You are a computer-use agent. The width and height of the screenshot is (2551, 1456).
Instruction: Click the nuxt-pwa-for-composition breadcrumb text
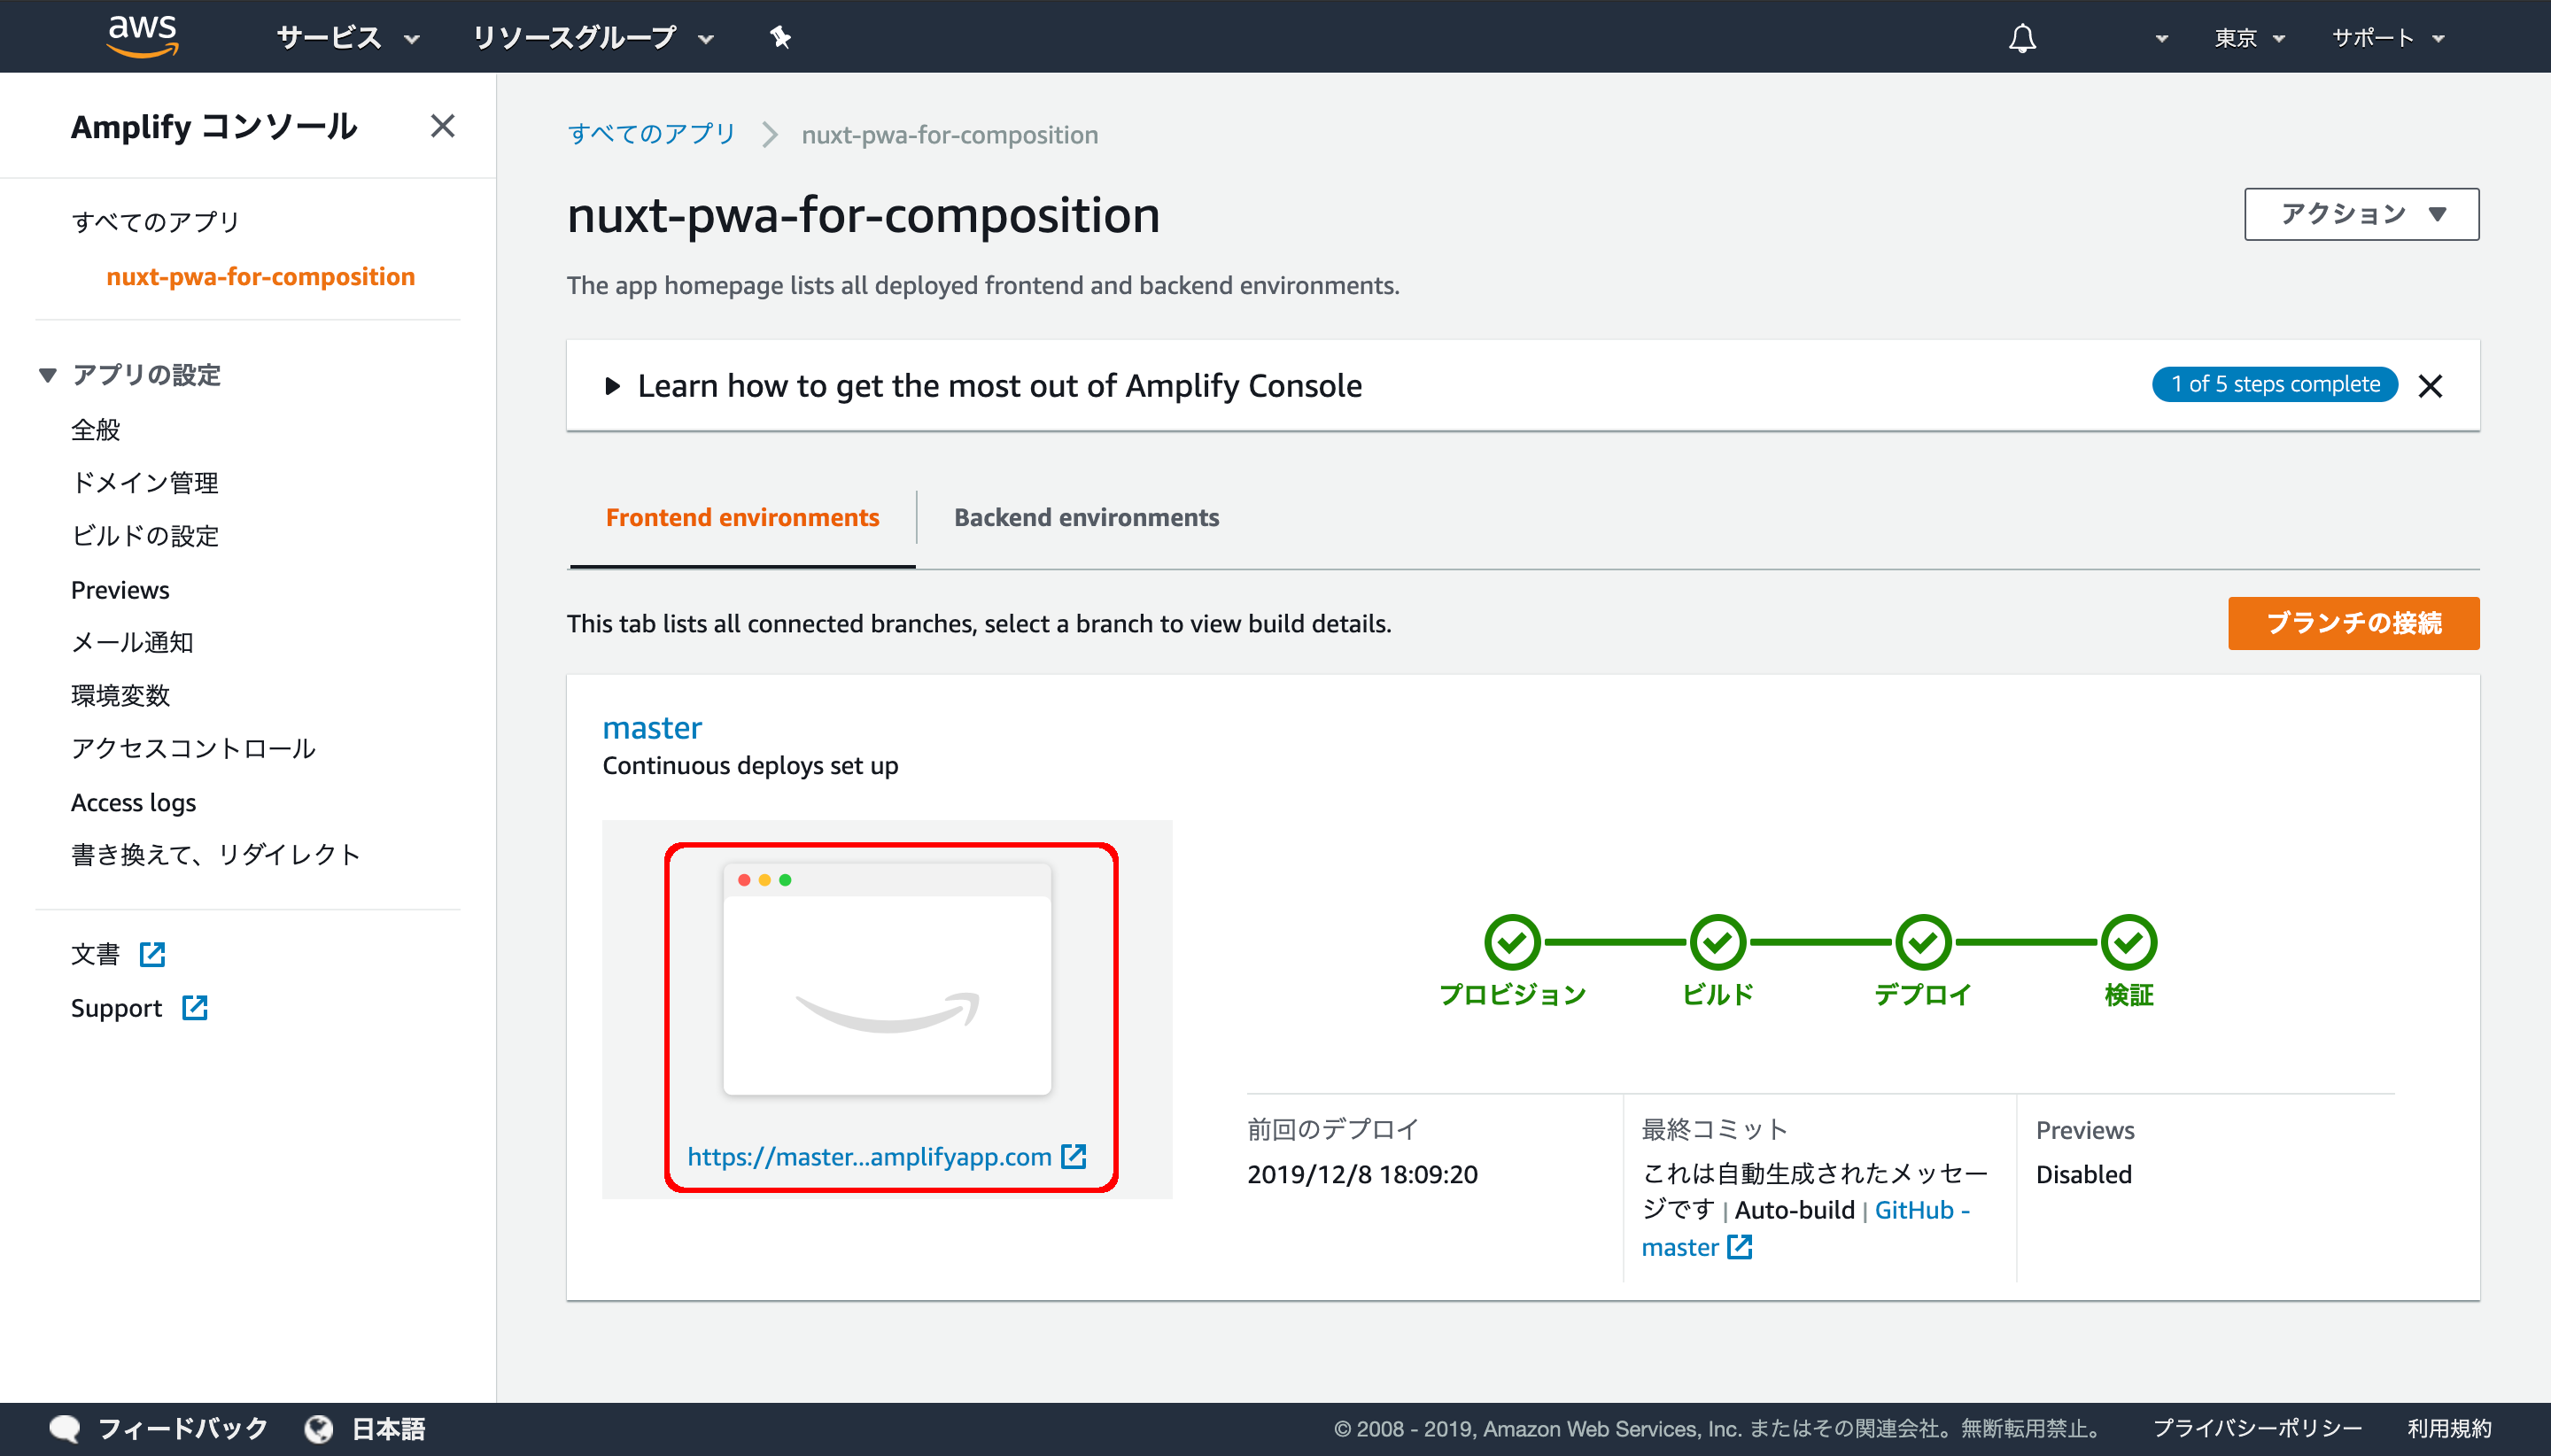(949, 134)
